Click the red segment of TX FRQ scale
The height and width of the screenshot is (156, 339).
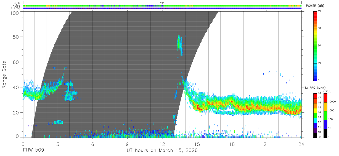coord(315,96)
